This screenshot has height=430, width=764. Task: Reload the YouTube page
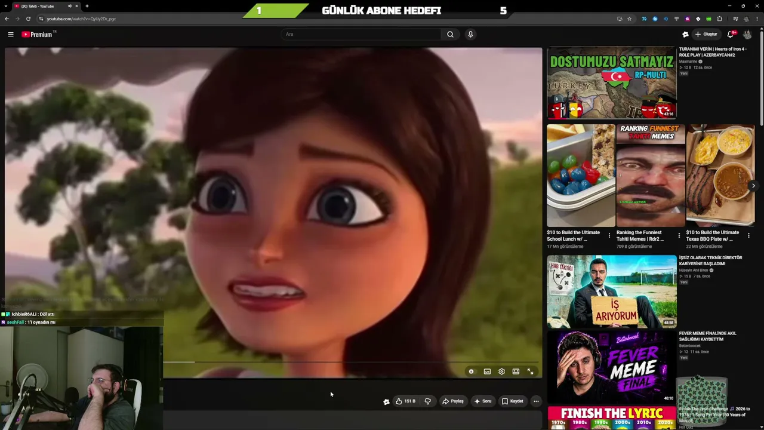(28, 19)
